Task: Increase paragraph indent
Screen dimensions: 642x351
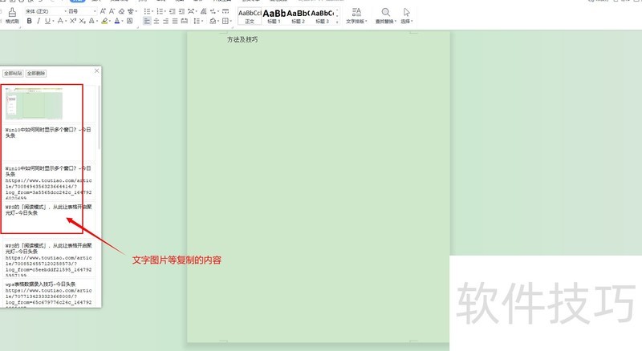Action: coord(181,11)
